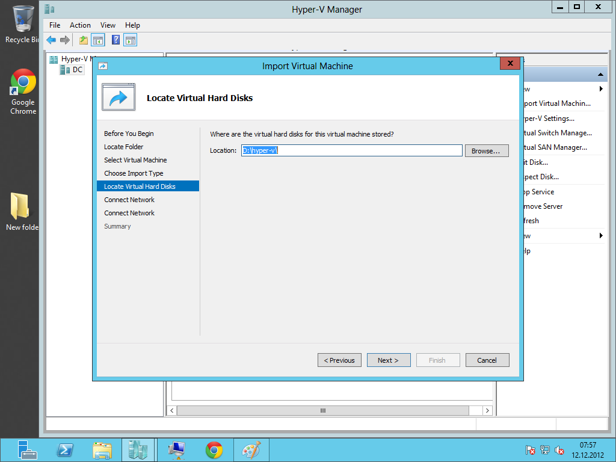Click the Browse... button
Screen dimensions: 616x462
(486, 151)
